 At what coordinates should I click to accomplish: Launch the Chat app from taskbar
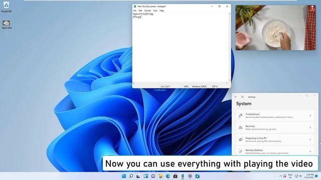153,176
